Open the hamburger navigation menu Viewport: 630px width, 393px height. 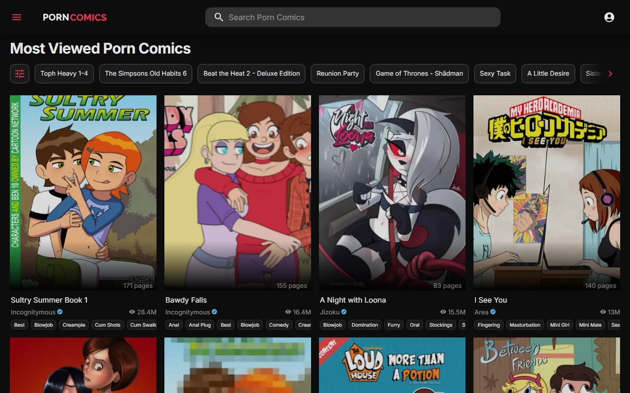16,17
